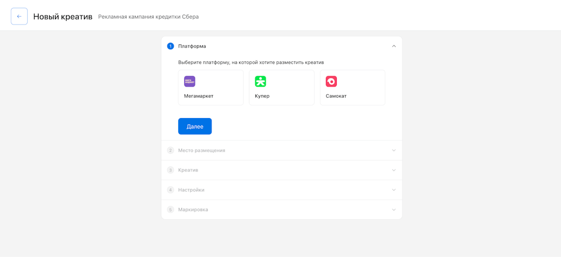Click Рекламная кампания кредитки Сбера subtitle
561x257 pixels.
[148, 17]
